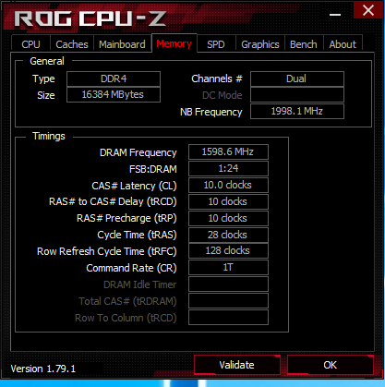385x387 pixels.
Task: Close the ROG CPU-Z window
Action: (x=368, y=10)
